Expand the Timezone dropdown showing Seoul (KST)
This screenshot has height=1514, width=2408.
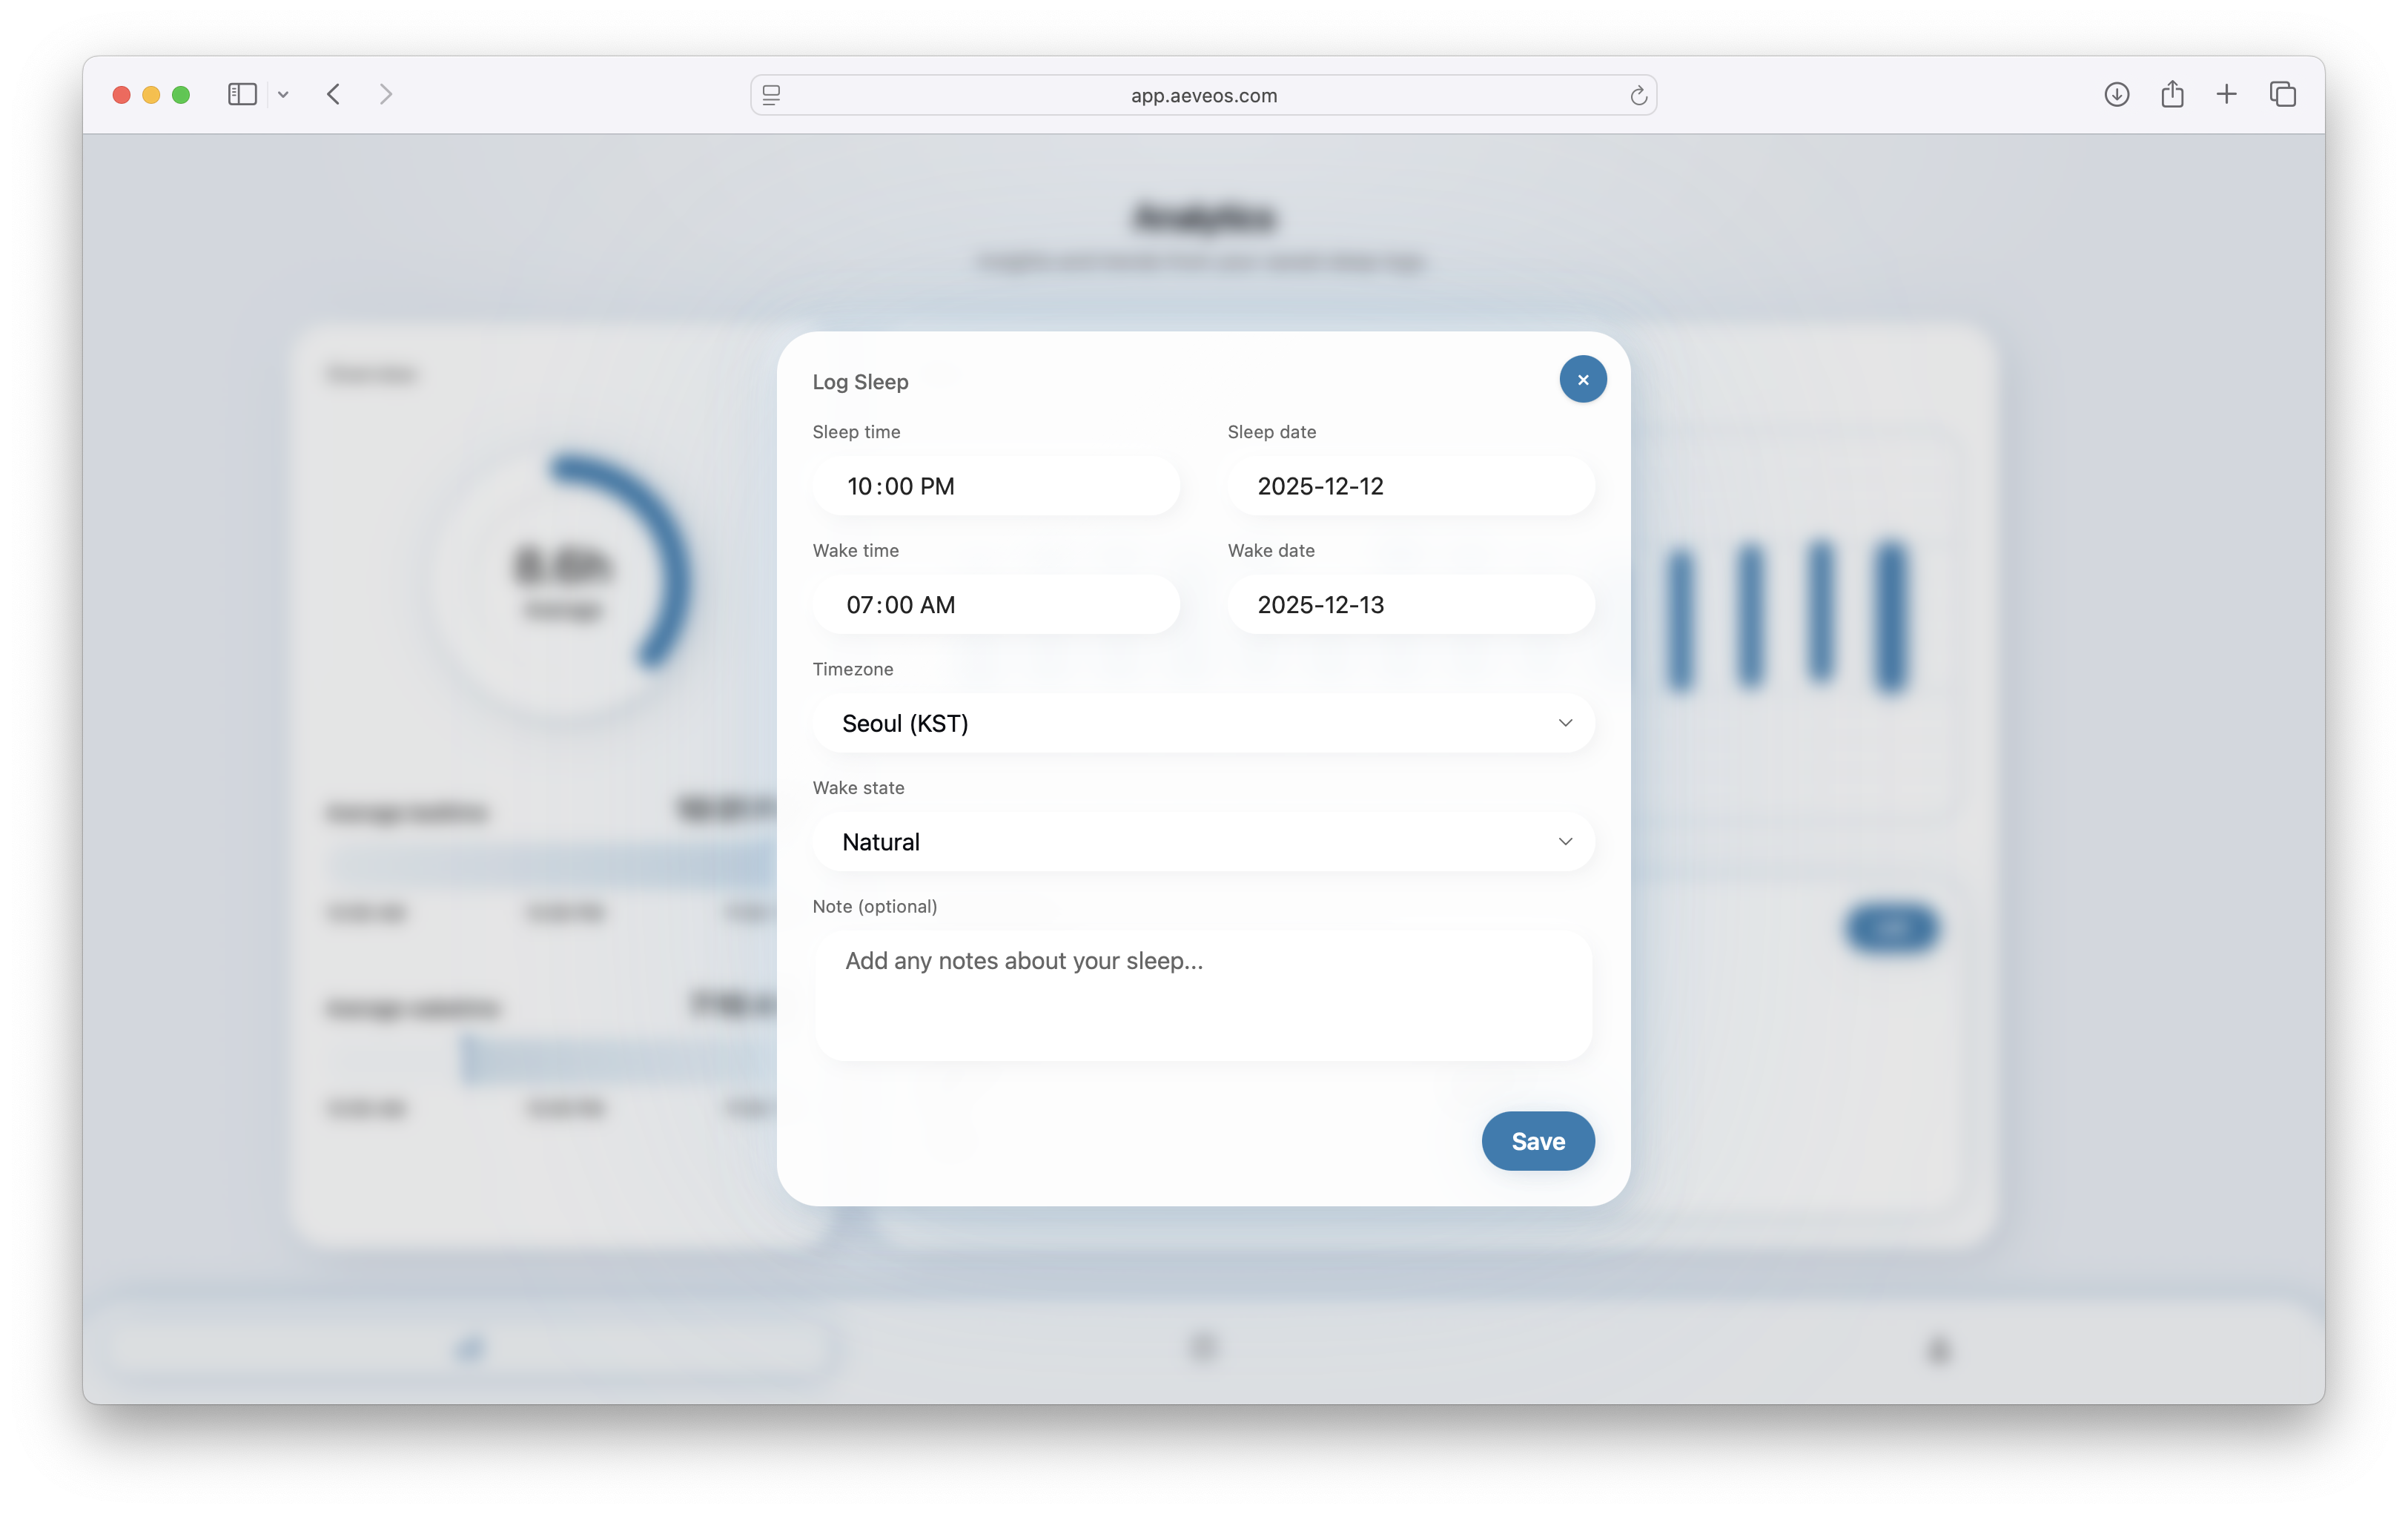(x=1203, y=723)
